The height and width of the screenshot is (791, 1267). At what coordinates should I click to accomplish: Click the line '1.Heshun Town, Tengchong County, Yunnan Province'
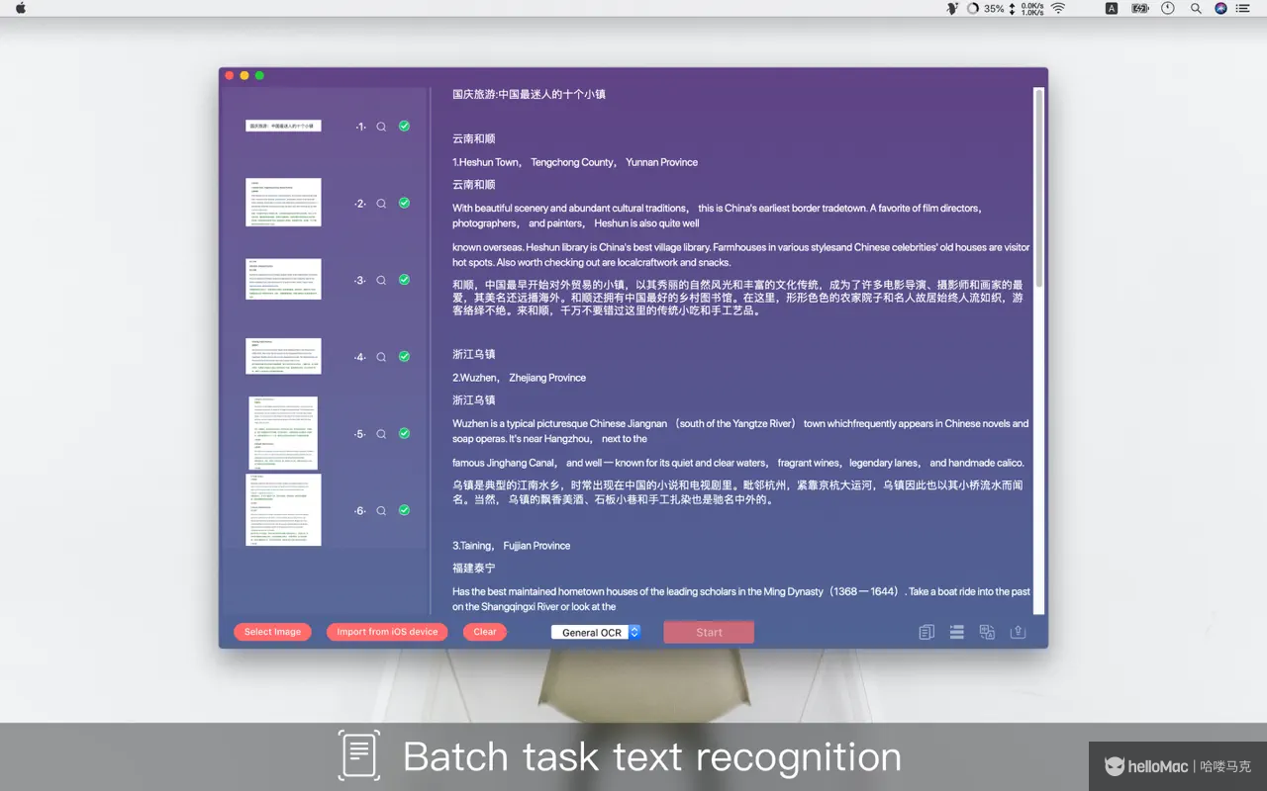tap(575, 162)
